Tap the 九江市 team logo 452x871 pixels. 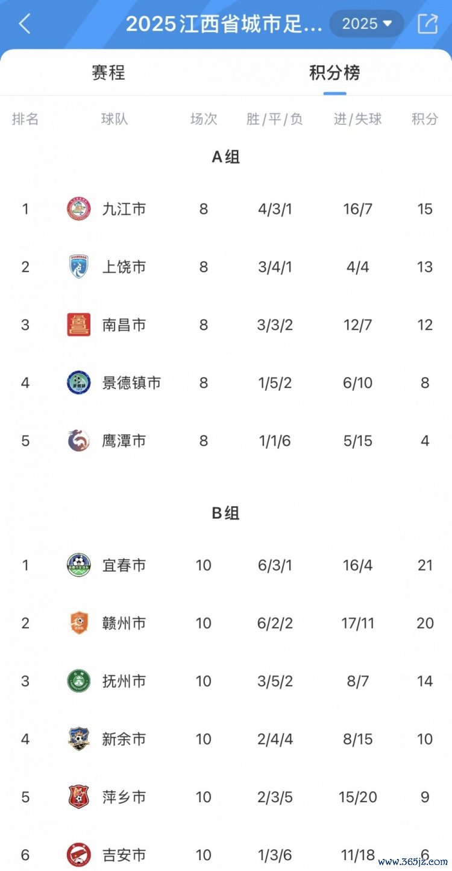coord(78,209)
